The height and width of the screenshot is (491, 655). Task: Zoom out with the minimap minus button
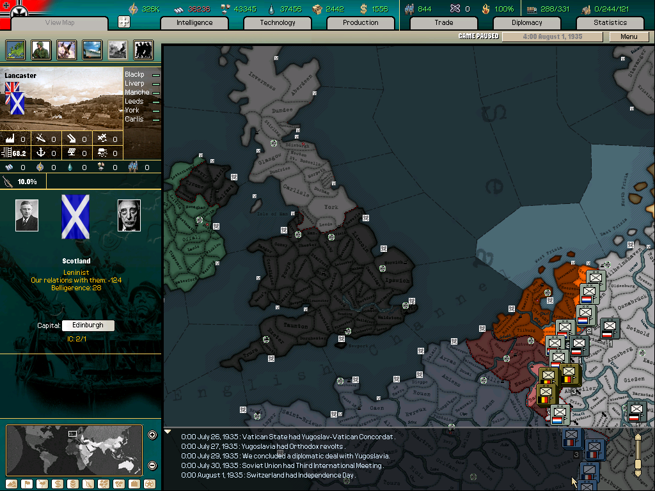tap(152, 465)
